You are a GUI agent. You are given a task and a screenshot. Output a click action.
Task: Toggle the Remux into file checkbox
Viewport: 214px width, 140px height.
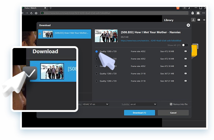click(x=171, y=104)
